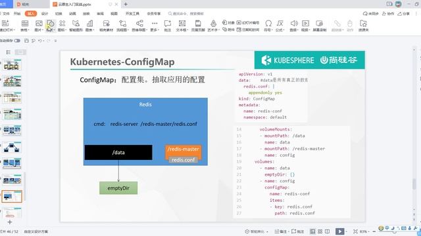This screenshot has height=236, width=421.
Task: Click the Screen Recording icon
Action: 319,24
